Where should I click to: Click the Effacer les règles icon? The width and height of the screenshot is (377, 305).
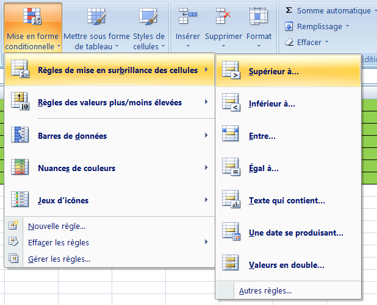click(13, 242)
